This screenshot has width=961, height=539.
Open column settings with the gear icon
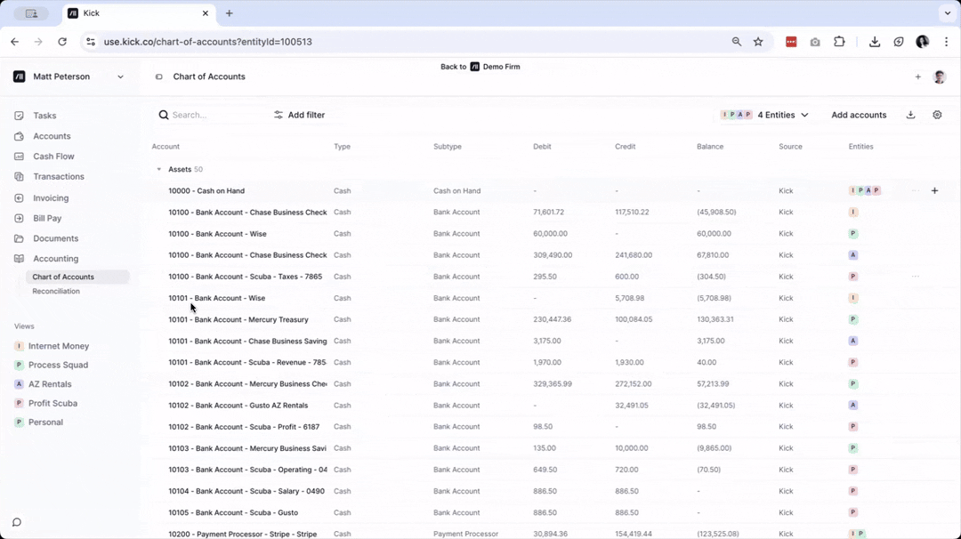pyautogui.click(x=937, y=115)
